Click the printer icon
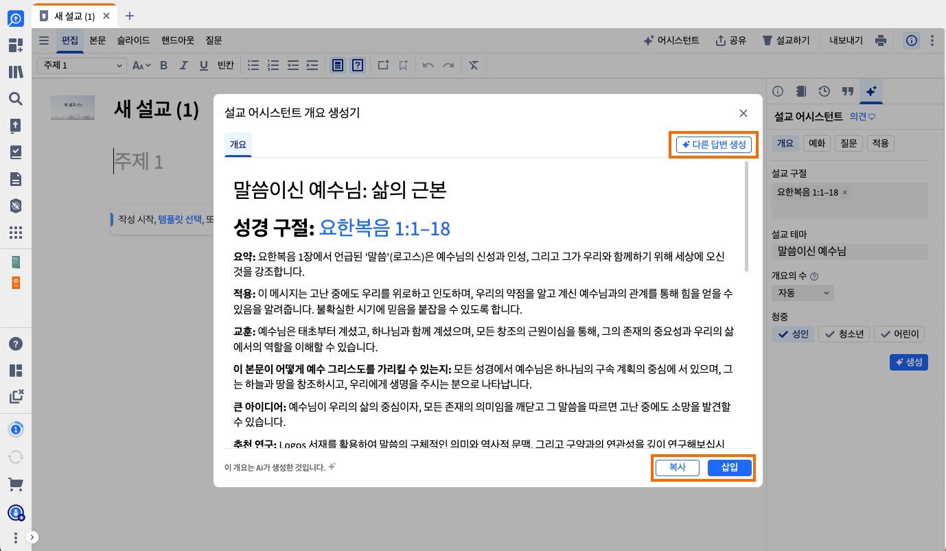The width and height of the screenshot is (946, 551). coord(881,40)
